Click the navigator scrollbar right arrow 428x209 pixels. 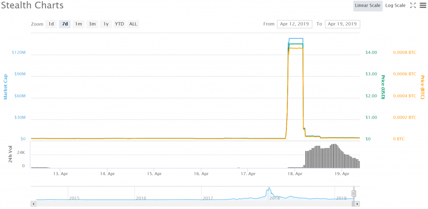tap(358, 204)
